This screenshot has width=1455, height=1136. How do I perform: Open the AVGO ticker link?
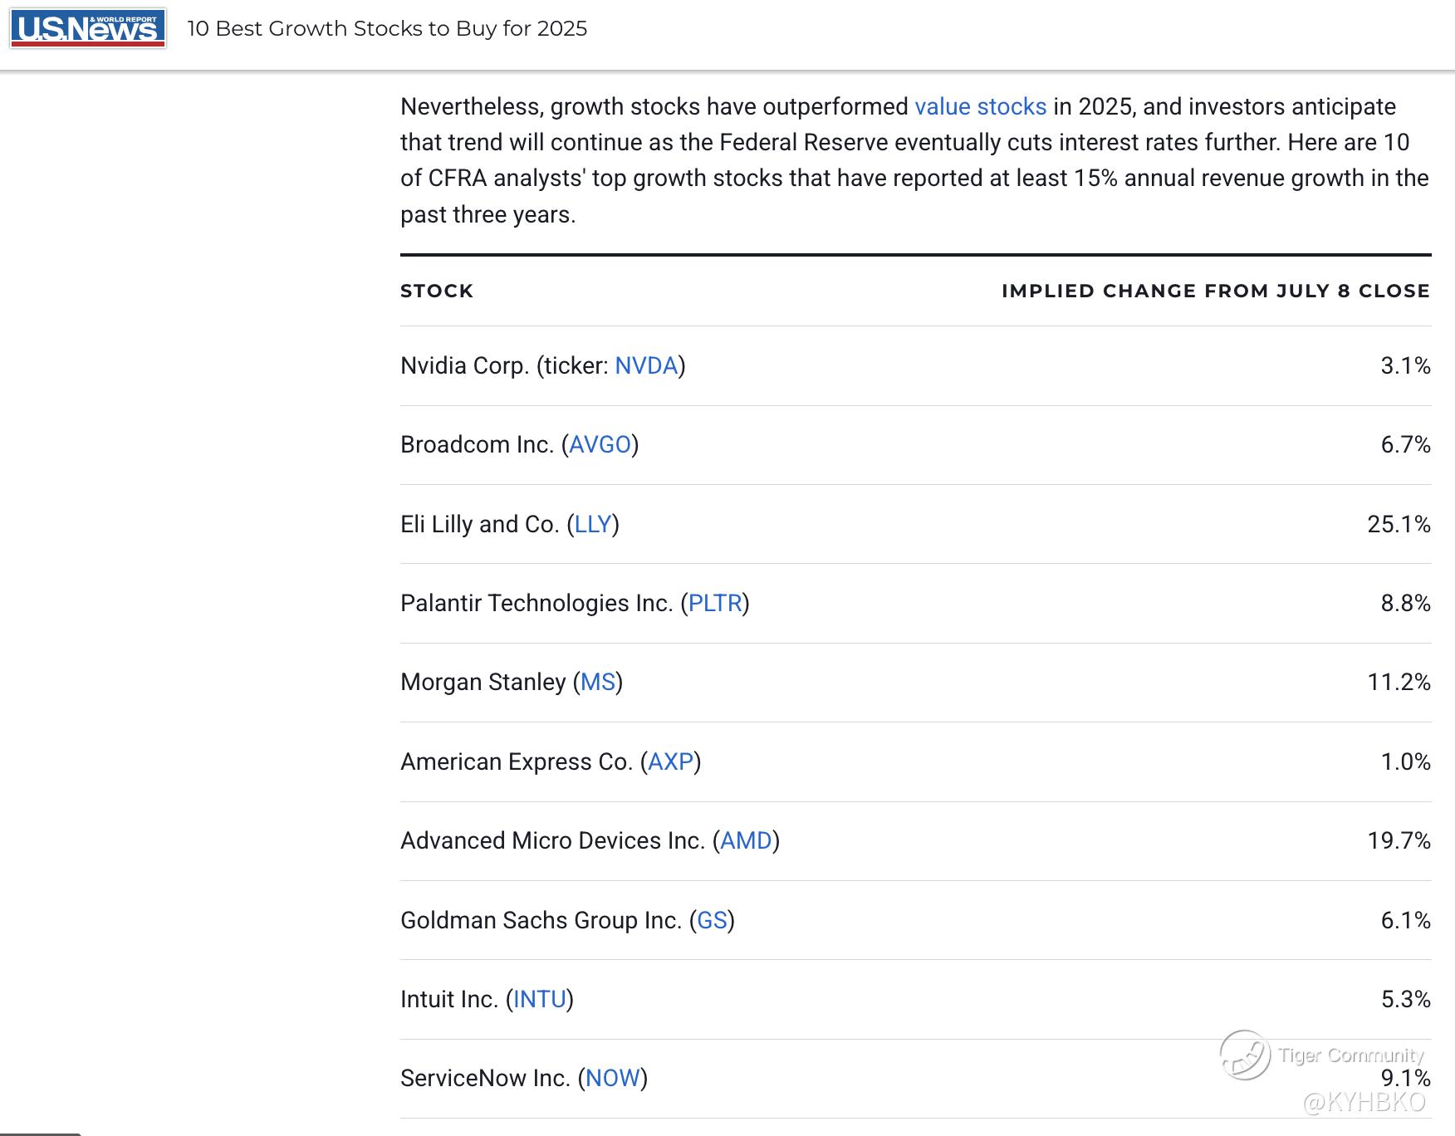pyautogui.click(x=600, y=445)
